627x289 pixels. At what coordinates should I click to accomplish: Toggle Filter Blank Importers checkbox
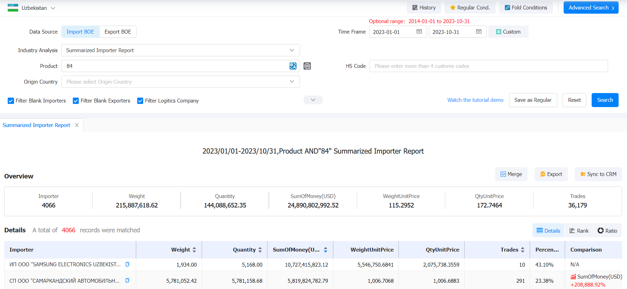point(11,101)
